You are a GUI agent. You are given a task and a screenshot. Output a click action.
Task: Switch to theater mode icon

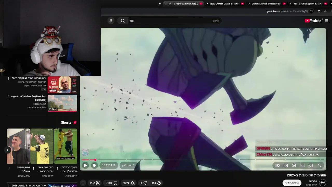(x=302, y=165)
